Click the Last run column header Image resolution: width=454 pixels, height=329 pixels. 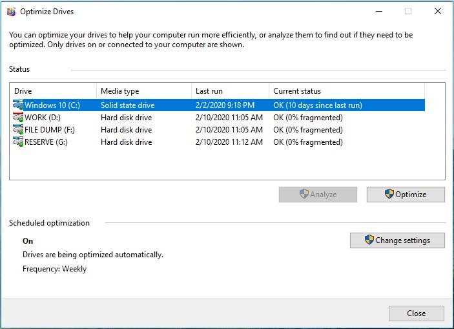click(x=230, y=91)
